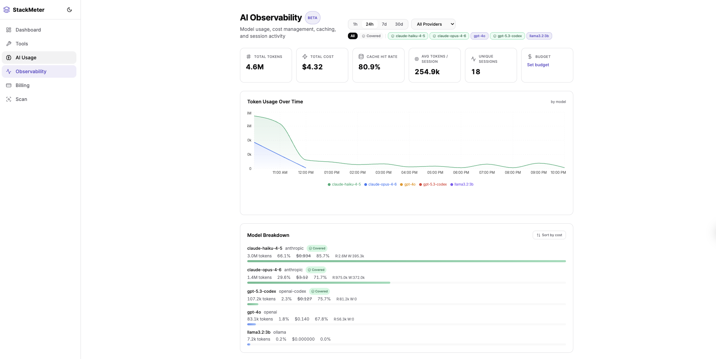Open the All Providers dropdown
Screen dimensions: 716x359
tap(433, 24)
